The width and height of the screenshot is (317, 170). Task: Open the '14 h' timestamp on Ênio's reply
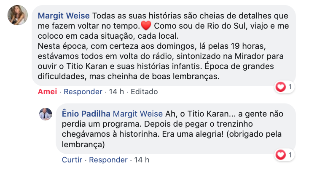(x=141, y=160)
